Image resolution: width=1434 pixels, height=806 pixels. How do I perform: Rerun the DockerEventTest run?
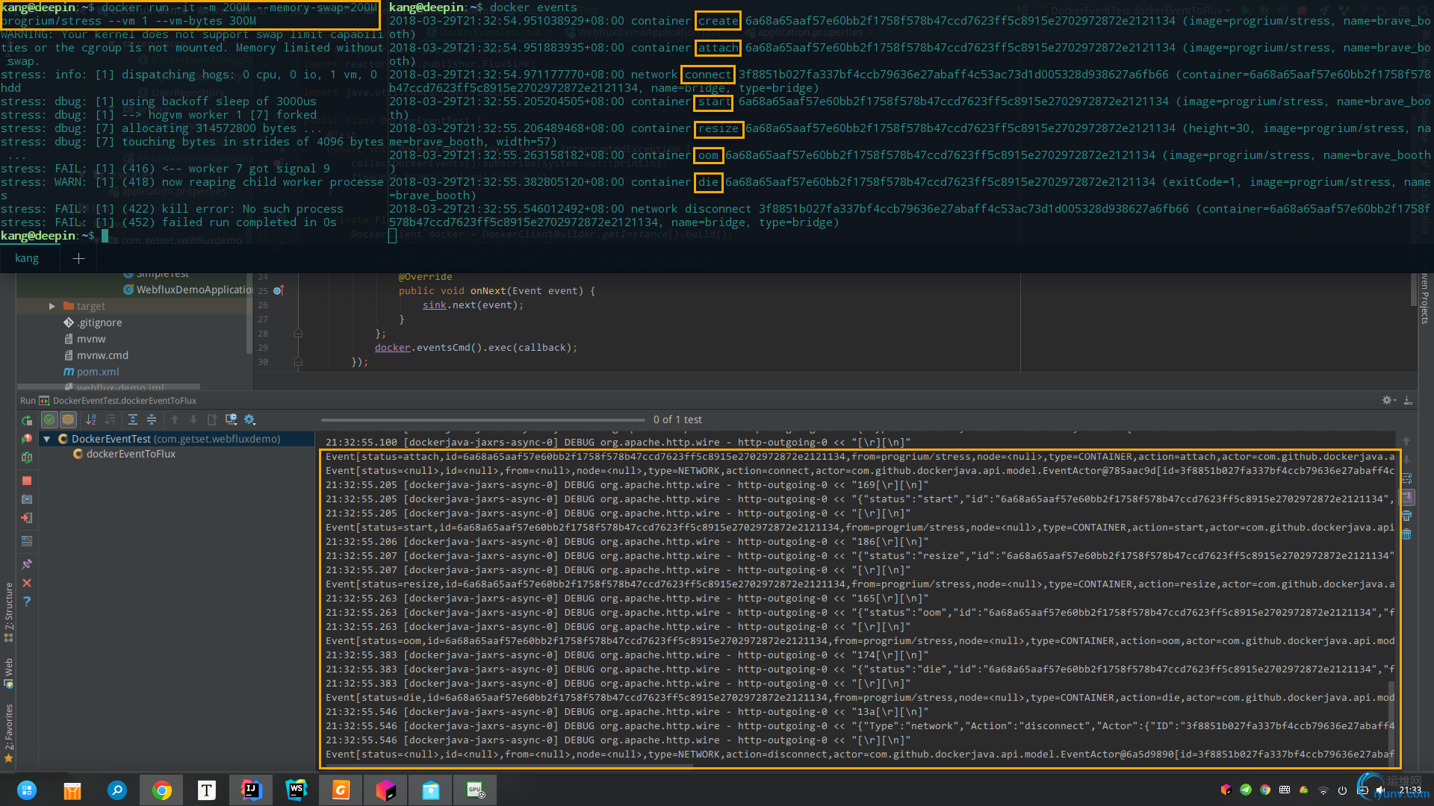click(x=27, y=420)
